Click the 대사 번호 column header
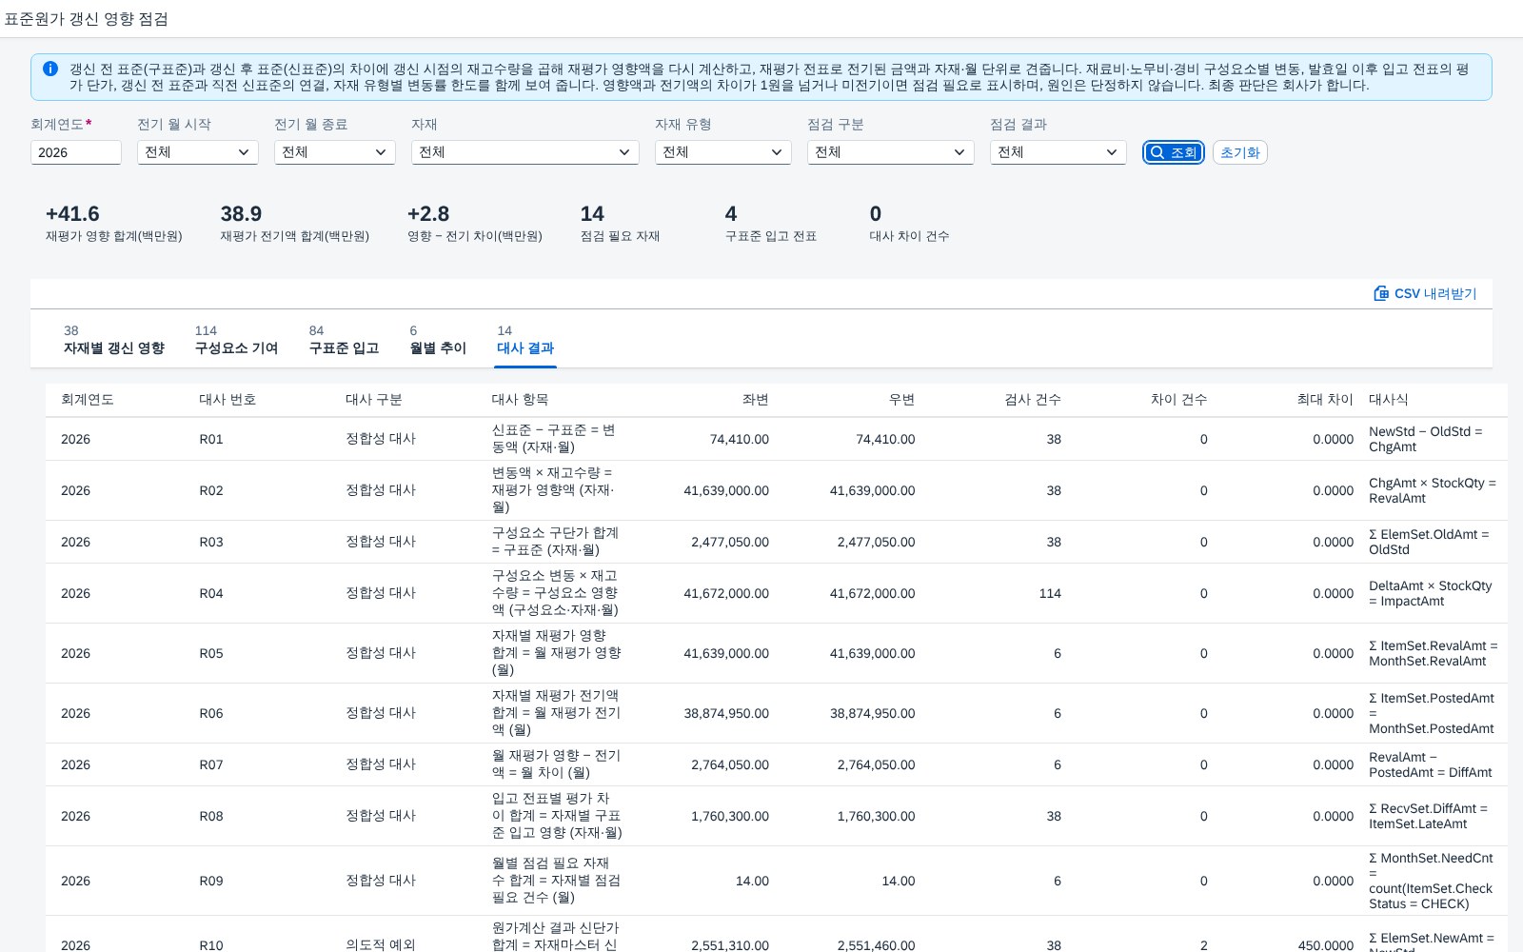The width and height of the screenshot is (1523, 952). 227,400
